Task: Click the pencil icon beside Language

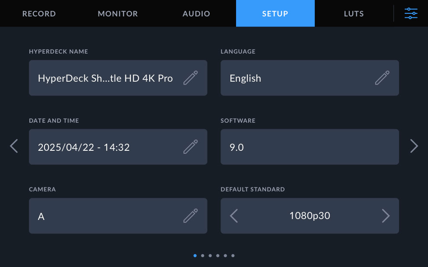Action: pyautogui.click(x=382, y=78)
